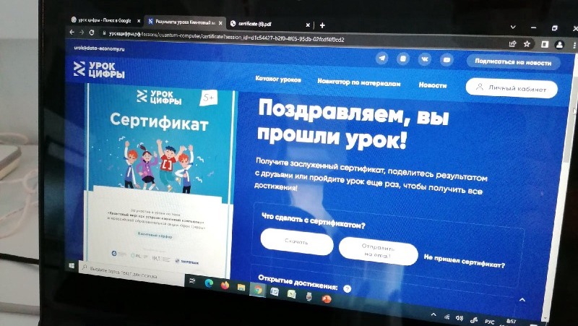Go back with the browser back arrow
The height and width of the screenshot is (326, 578).
point(72,32)
